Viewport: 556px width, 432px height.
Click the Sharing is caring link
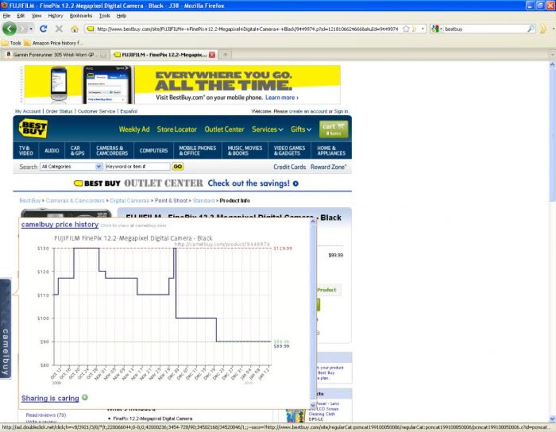[50, 398]
